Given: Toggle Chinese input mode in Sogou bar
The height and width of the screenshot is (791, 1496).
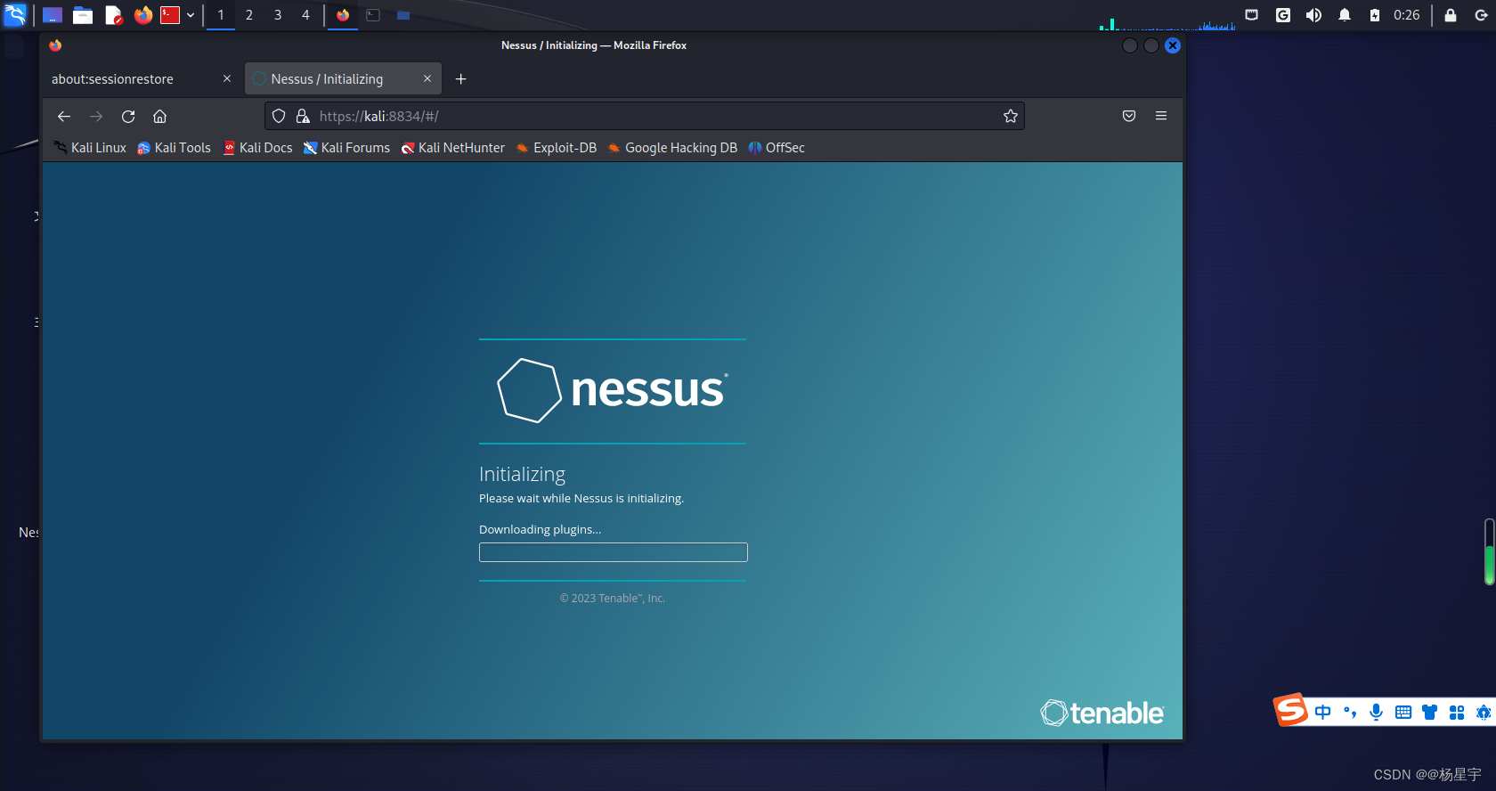Looking at the screenshot, I should tap(1323, 713).
